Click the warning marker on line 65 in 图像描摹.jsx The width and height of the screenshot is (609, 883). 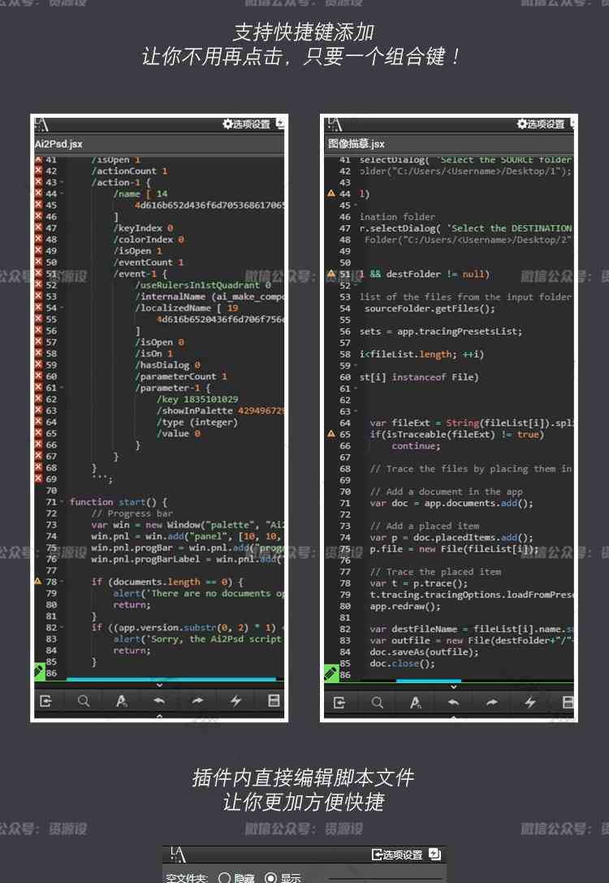(331, 434)
